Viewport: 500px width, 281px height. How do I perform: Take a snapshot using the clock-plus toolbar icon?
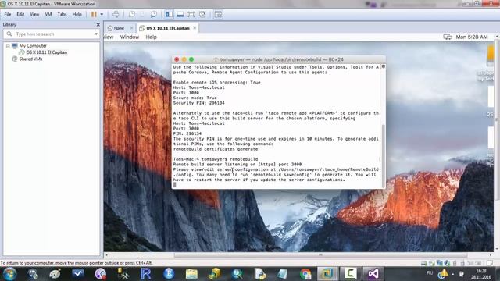pos(132,14)
